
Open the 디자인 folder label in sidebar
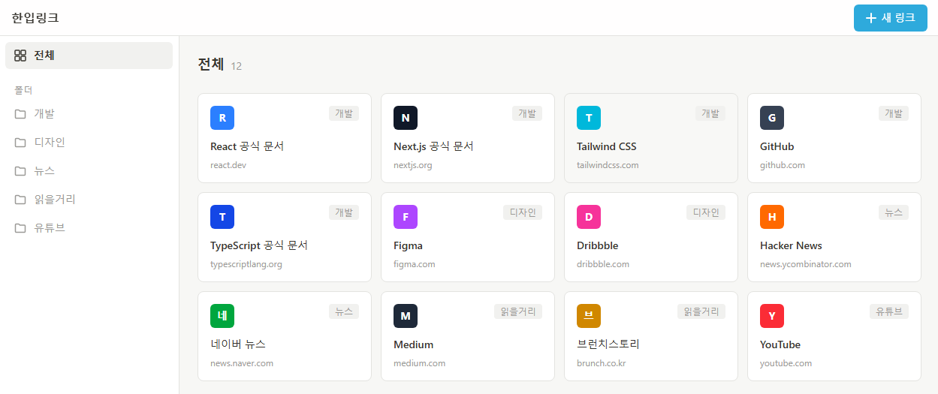pos(50,143)
